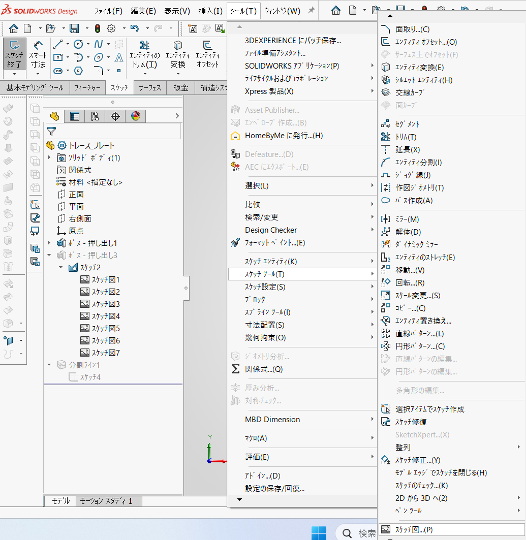Choose エンティティ分割(I) in the submenu

451,162
